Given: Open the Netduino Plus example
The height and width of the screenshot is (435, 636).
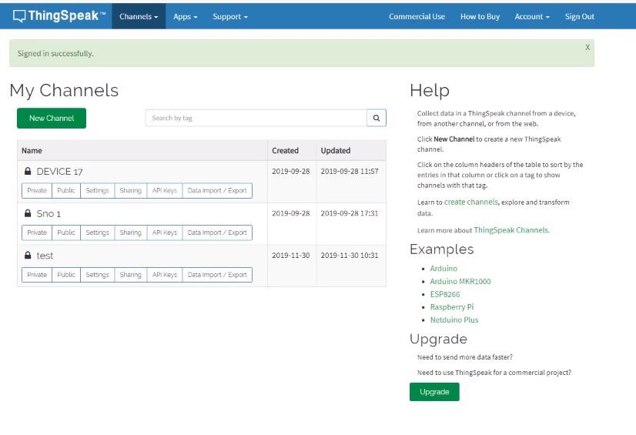Looking at the screenshot, I should click(454, 320).
